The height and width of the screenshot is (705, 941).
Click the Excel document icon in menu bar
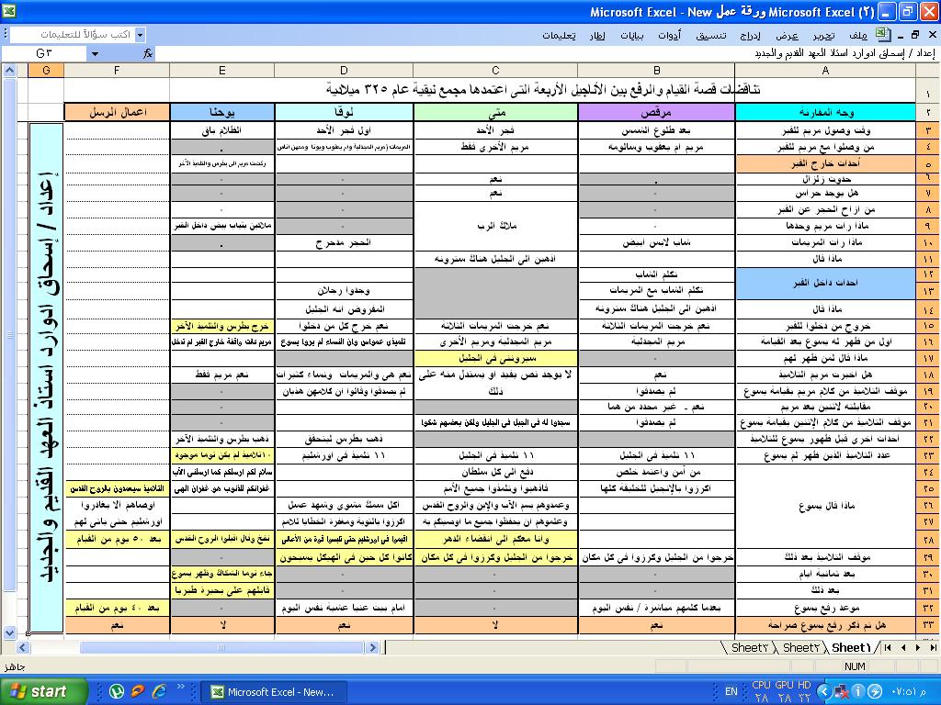coord(882,35)
